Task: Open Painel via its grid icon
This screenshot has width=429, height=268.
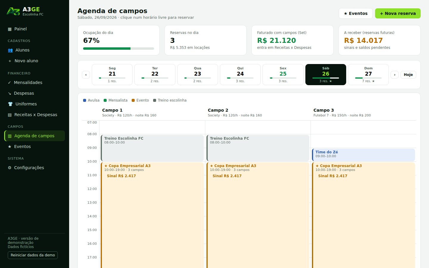Action: coord(10,29)
